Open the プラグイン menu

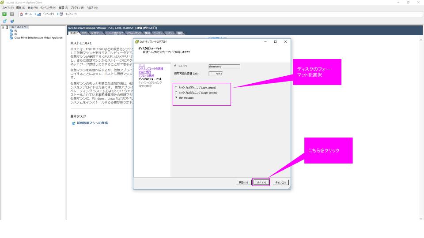pyautogui.click(x=77, y=7)
